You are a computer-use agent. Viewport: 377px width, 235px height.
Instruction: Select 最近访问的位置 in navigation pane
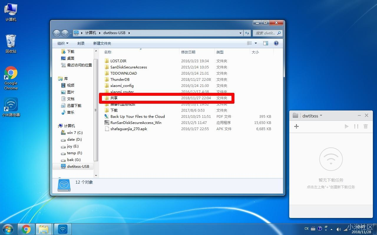click(x=76, y=65)
